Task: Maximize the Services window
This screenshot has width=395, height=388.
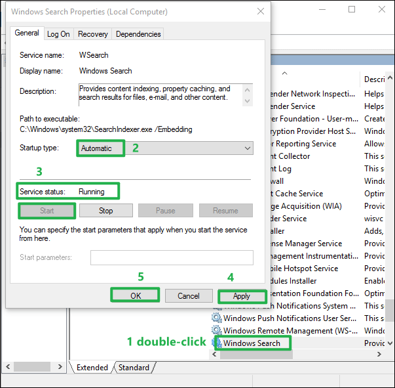Action: [x=352, y=10]
